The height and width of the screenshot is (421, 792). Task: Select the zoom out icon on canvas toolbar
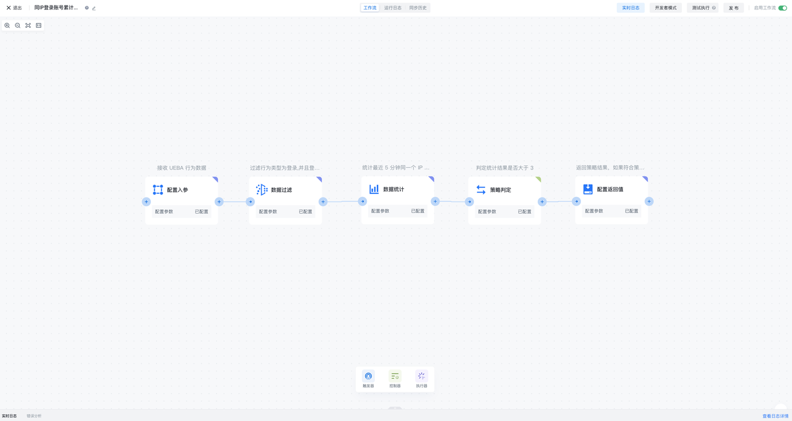[x=17, y=25]
